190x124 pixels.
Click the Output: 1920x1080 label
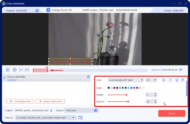pos(174,10)
